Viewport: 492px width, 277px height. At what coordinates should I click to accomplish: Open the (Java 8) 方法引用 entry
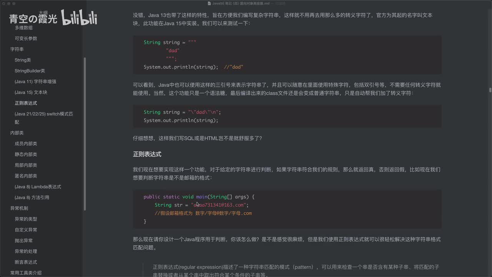tap(32, 197)
